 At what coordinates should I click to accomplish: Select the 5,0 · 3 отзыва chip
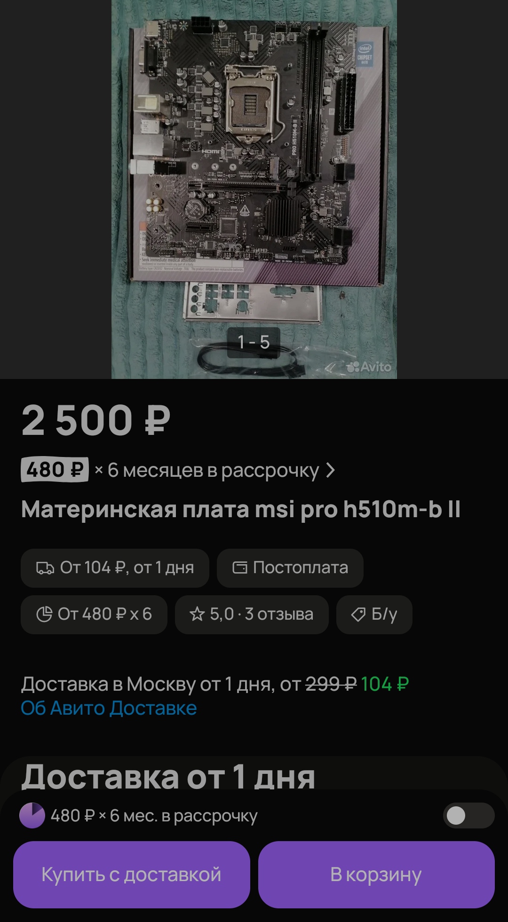252,614
